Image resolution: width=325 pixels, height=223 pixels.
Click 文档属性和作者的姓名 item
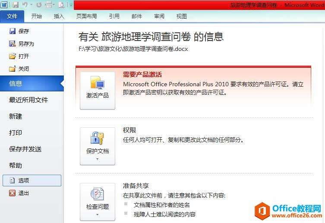click(x=162, y=205)
